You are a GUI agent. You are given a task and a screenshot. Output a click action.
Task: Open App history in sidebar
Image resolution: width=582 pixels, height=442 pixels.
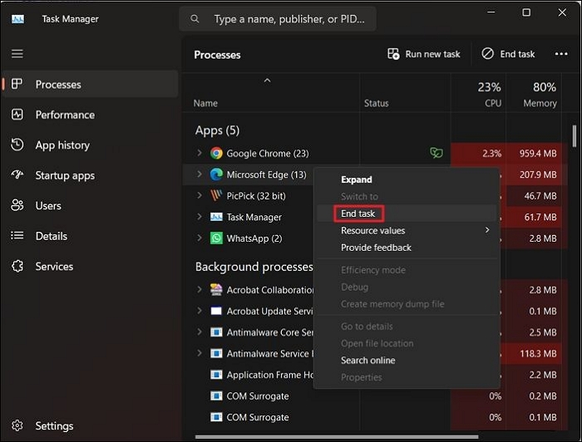(62, 145)
